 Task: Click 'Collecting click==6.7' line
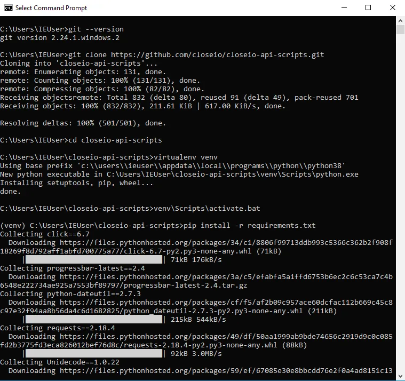click(x=45, y=234)
